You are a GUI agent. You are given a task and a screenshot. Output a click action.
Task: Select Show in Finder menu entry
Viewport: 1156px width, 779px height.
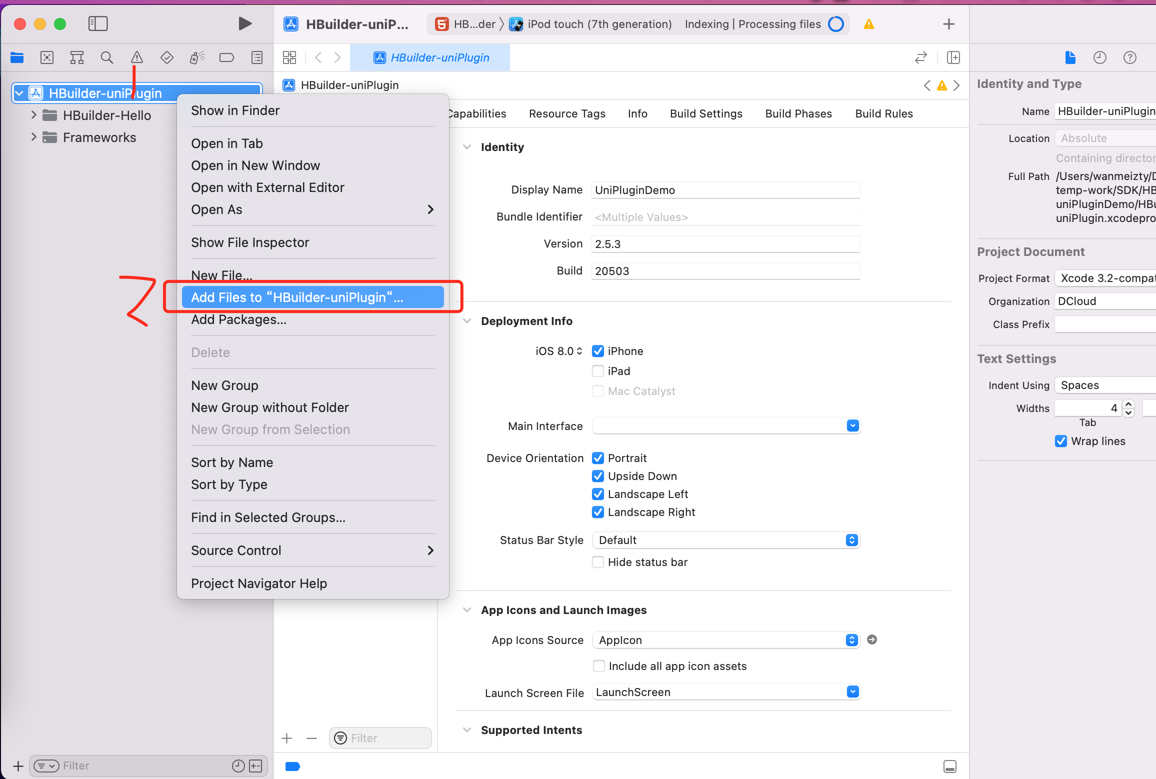tap(235, 110)
